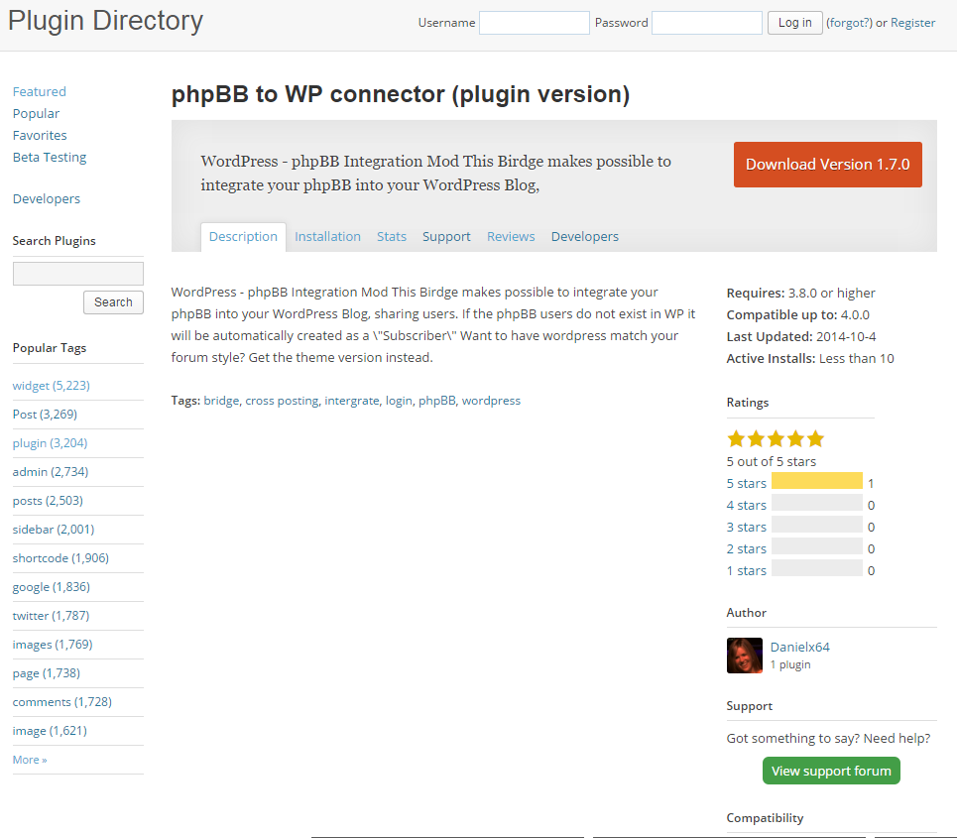Click the 'Requires: 3.8.0 or higher' text
Viewport: 957px width, 838px height.
coord(800,293)
